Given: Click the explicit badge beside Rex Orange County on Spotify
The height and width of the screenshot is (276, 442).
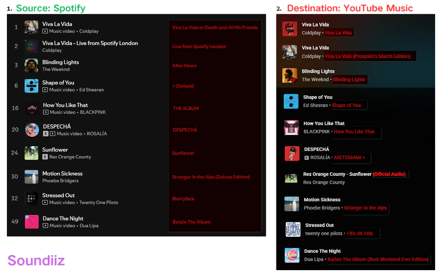Looking at the screenshot, I should click(x=45, y=157).
